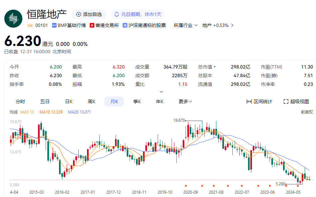The image size is (316, 197).
Task: Click the MA20 13.071 indicator label
Action: 80,112
